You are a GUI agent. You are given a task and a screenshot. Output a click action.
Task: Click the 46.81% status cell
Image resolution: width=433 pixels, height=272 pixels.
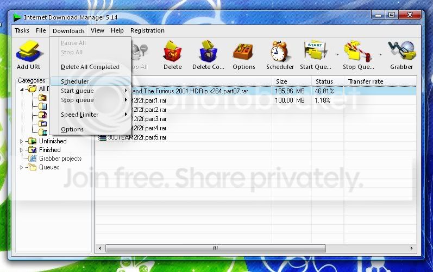pos(324,91)
